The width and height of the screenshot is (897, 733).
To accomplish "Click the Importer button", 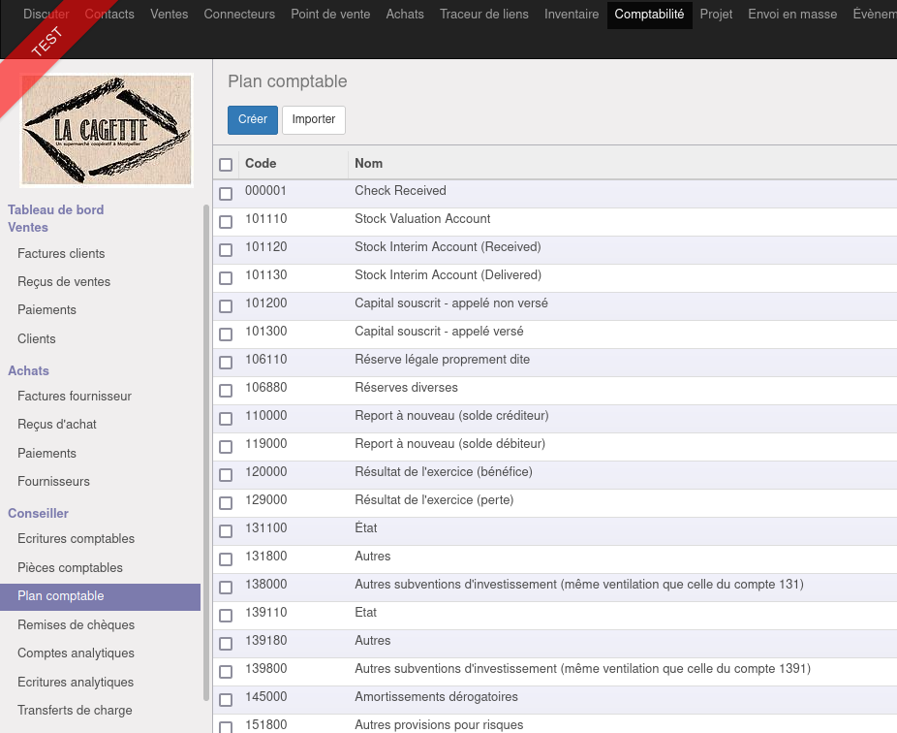I will click(314, 119).
